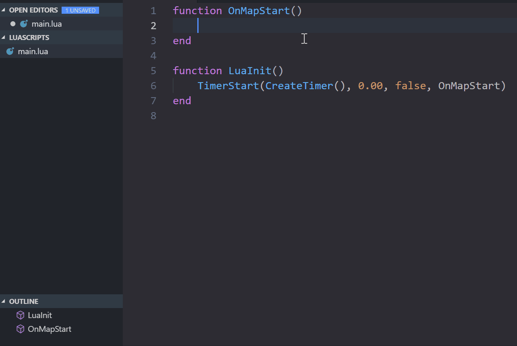517x346 pixels.
Task: Click the end keyword on line 3
Action: tap(182, 41)
